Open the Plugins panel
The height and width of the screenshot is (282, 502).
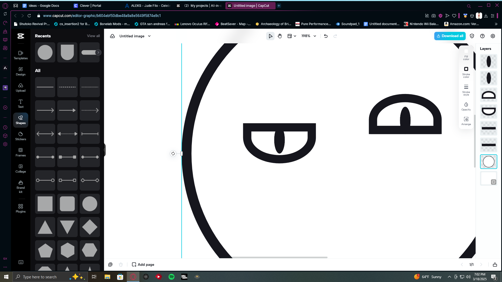(21, 208)
